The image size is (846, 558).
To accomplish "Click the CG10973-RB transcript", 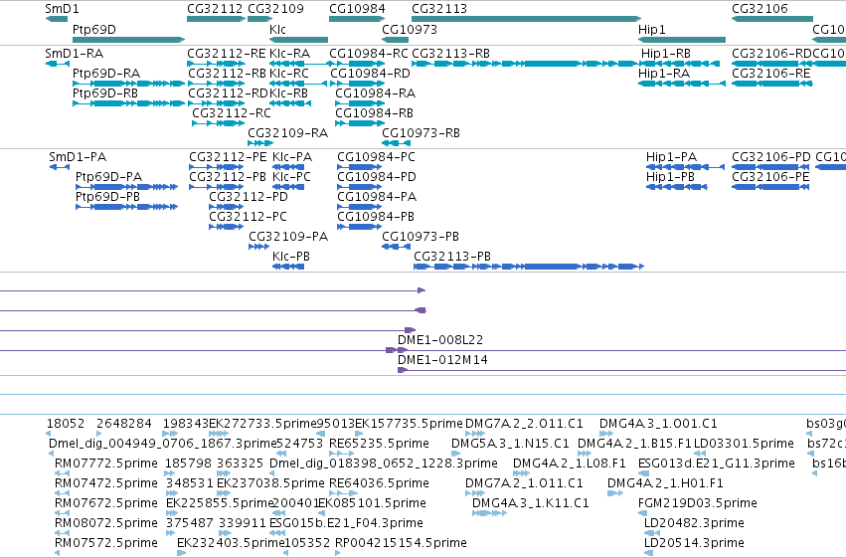I will tap(396, 143).
